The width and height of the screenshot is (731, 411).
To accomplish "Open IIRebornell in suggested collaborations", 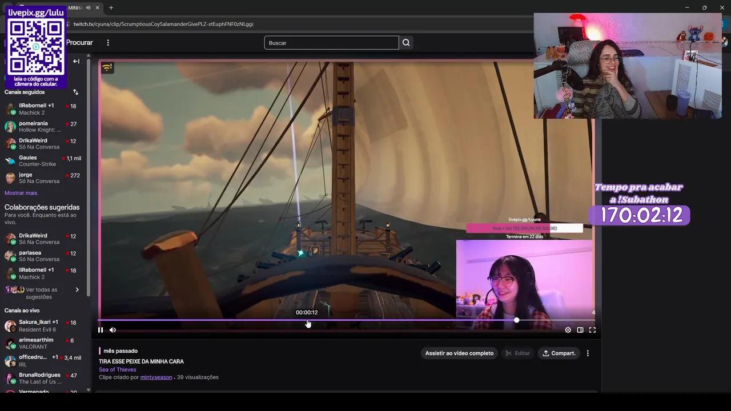I will point(42,273).
